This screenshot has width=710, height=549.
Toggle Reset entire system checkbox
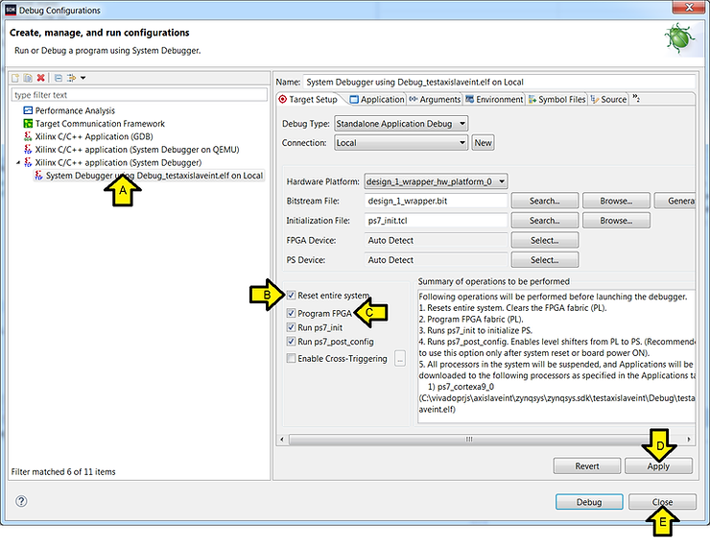(x=291, y=296)
